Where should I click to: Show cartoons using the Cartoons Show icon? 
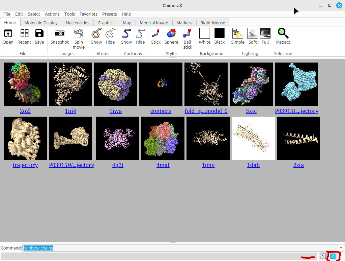pyautogui.click(x=126, y=33)
